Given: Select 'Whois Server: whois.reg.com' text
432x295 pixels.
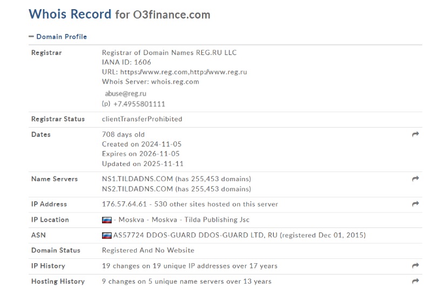Looking at the screenshot, I should coord(151,82).
